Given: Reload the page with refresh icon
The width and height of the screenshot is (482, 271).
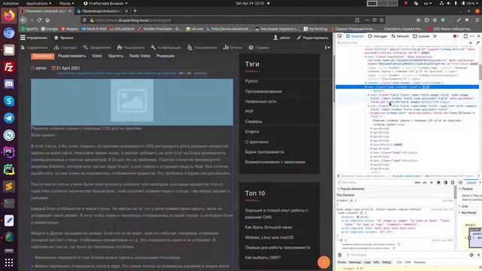Looking at the screenshot, I should (x=39, y=20).
